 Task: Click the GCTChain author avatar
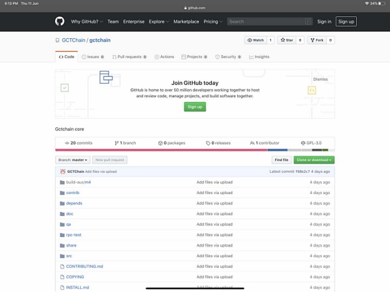62,171
